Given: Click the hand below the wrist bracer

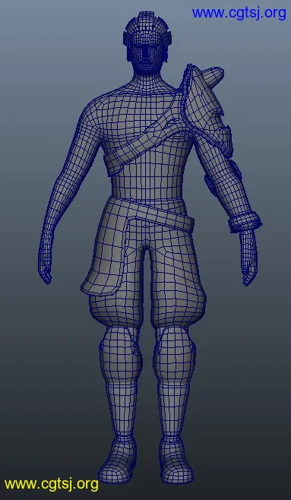Looking at the screenshot, I should tap(248, 257).
